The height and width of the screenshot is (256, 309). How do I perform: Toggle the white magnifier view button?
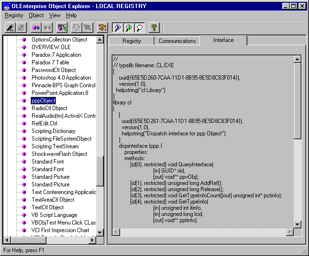click(139, 28)
